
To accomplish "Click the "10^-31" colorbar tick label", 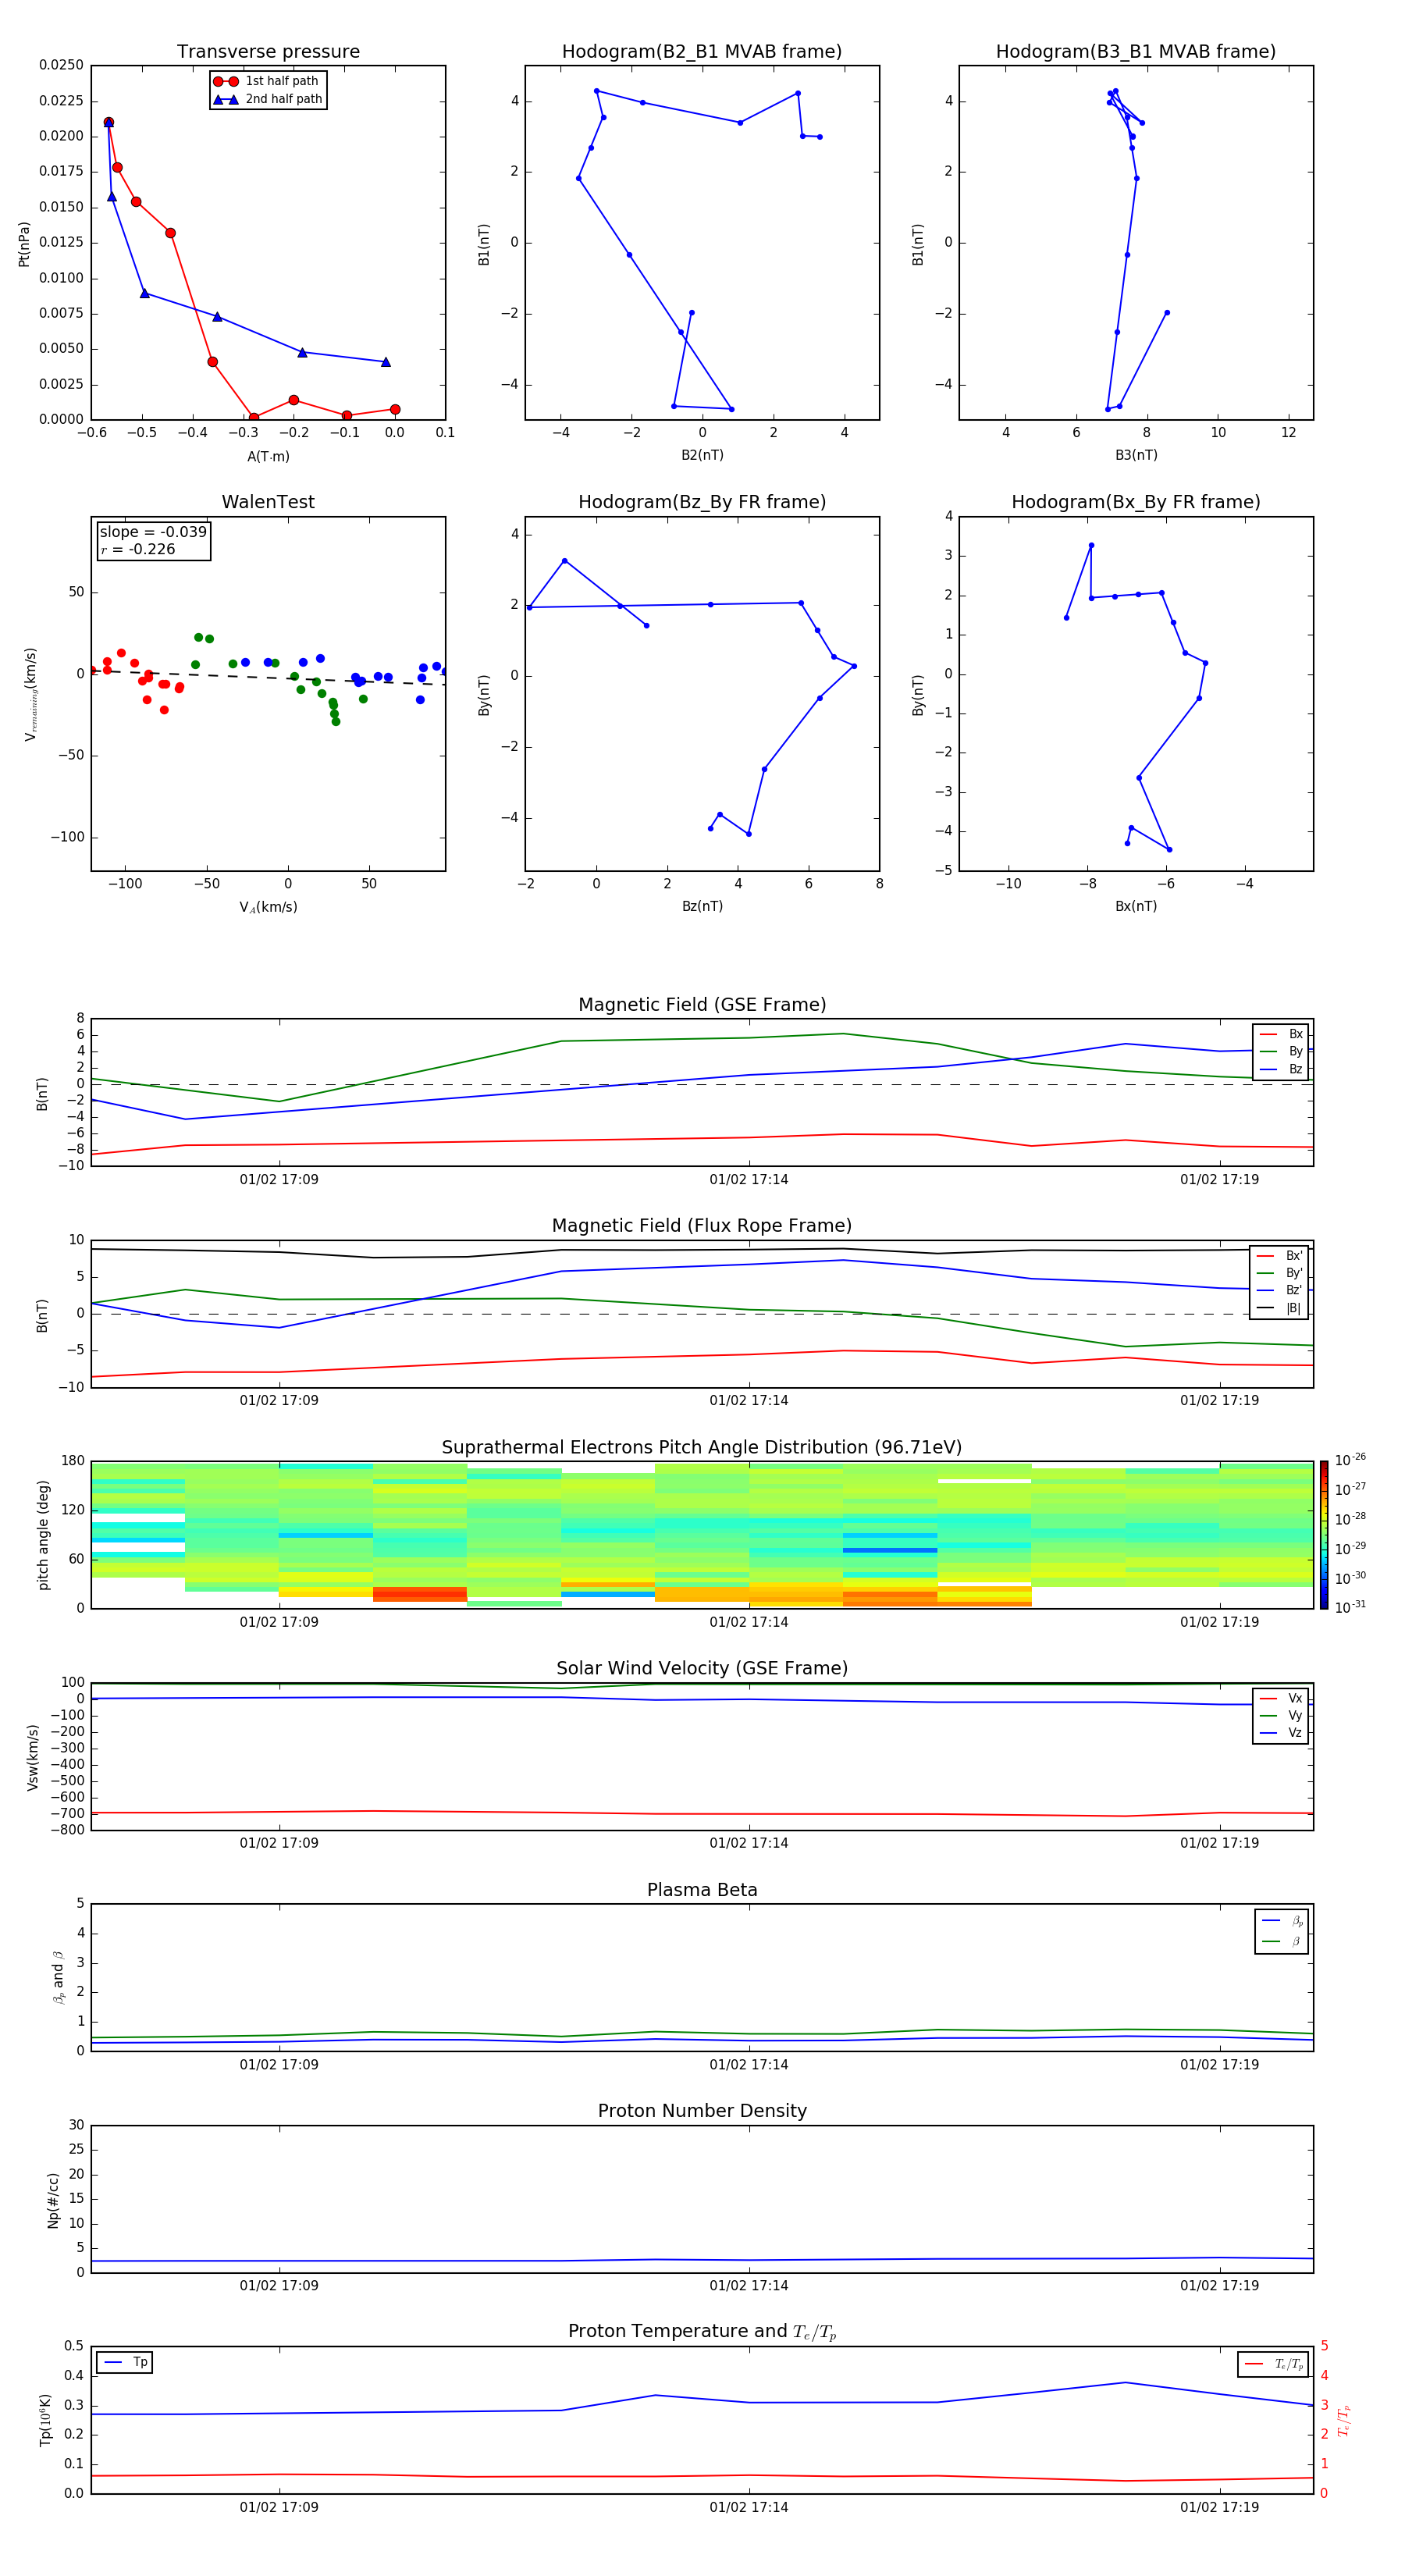I will pos(1350,1607).
